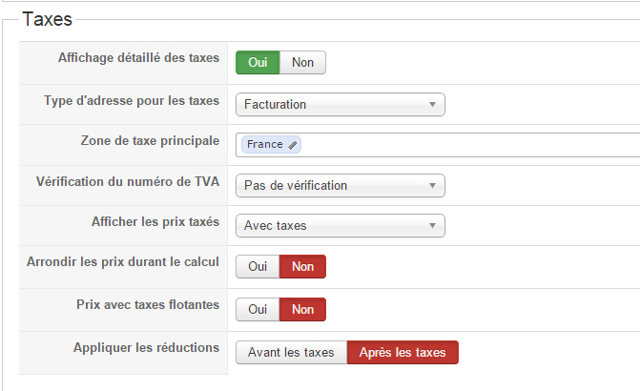Viewport: 640px width, 391px height.
Task: Click the Zone de taxe principale label
Action: (x=150, y=141)
